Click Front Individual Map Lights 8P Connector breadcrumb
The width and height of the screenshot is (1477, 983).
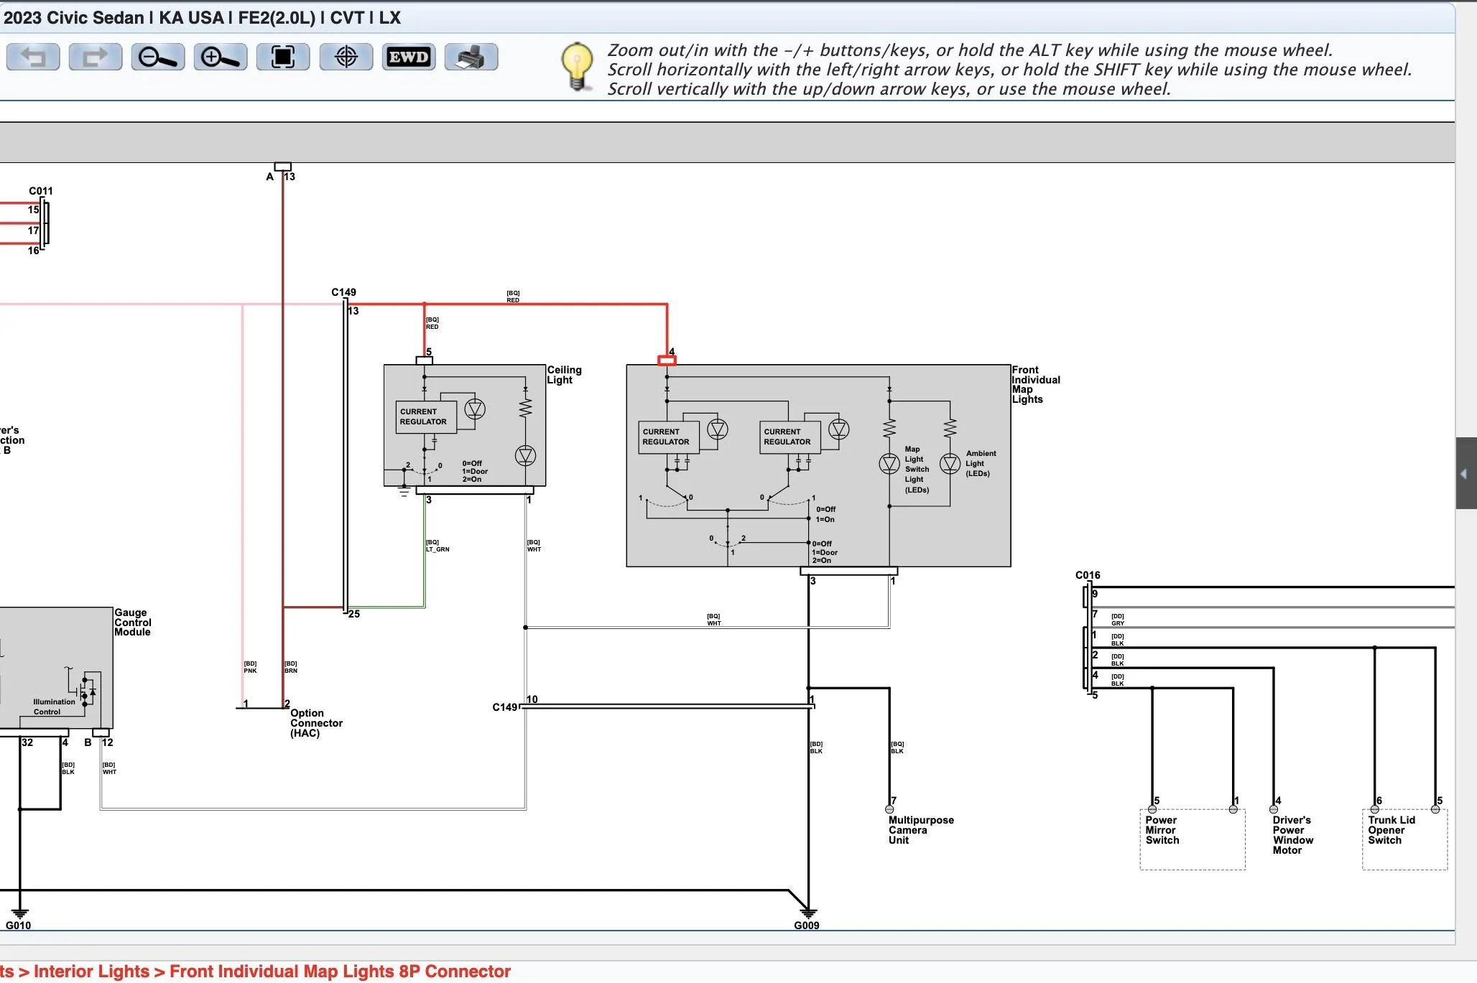340,972
